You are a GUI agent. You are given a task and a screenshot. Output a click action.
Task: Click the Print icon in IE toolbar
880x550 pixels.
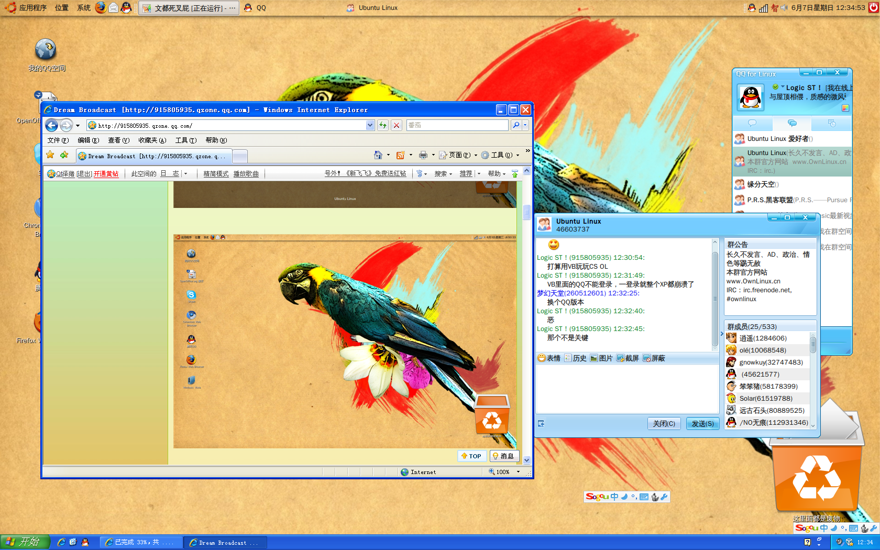click(x=423, y=155)
